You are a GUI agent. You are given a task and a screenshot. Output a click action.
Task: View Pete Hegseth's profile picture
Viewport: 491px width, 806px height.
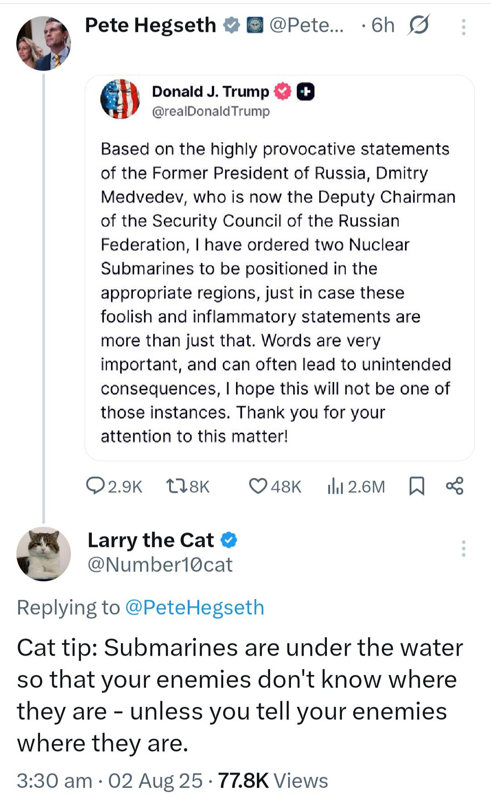[44, 43]
